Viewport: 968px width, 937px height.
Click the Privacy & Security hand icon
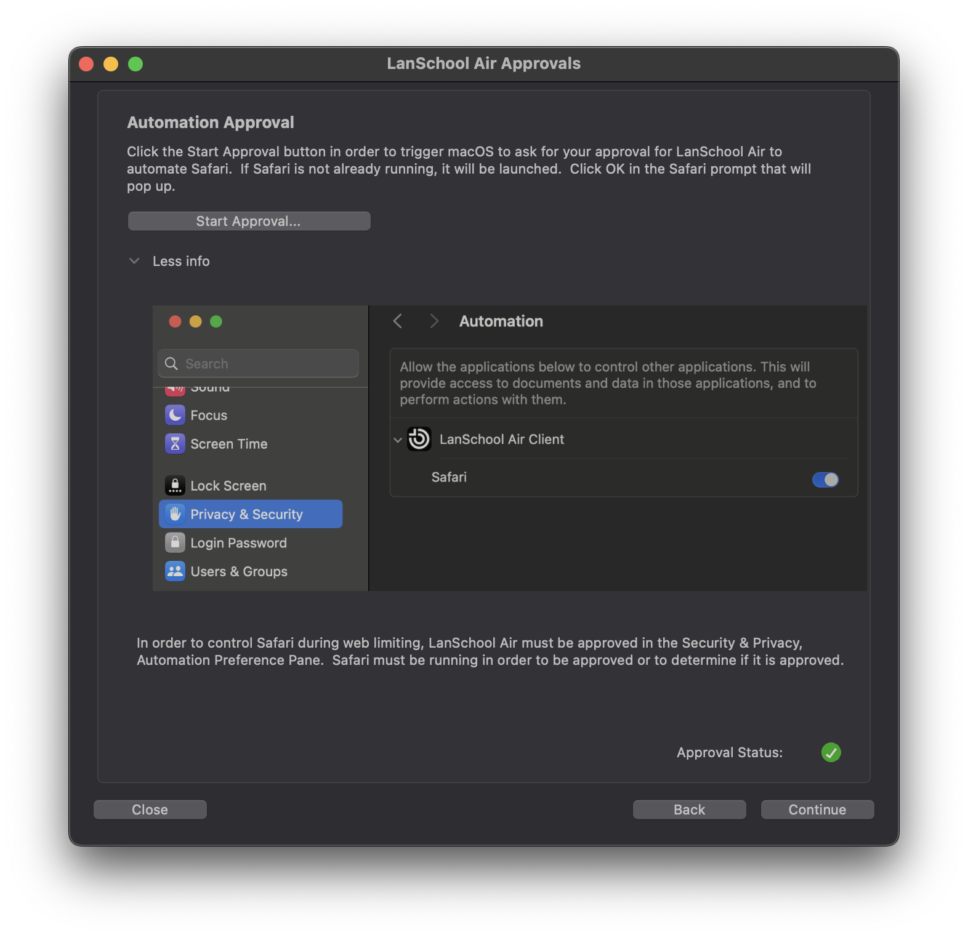click(175, 514)
